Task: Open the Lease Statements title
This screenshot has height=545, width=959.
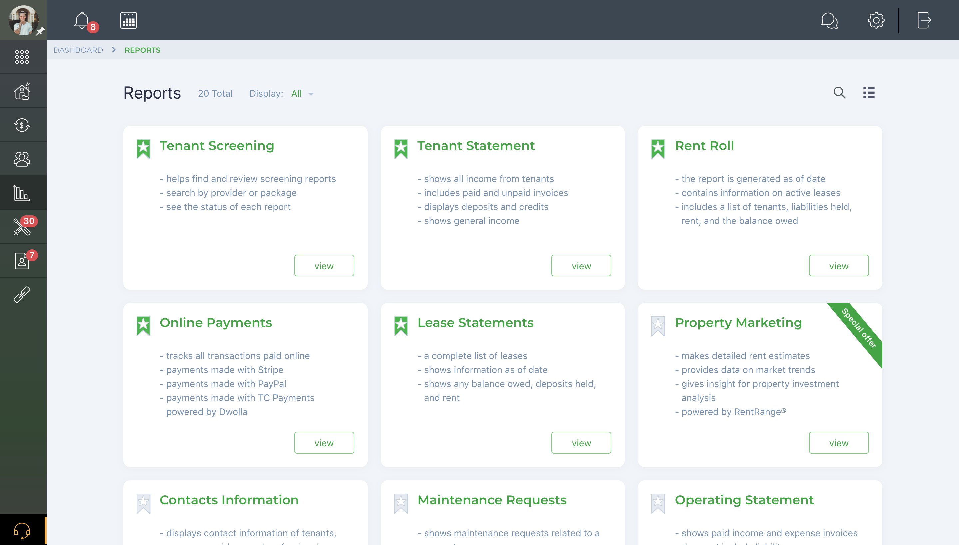Action: click(476, 323)
